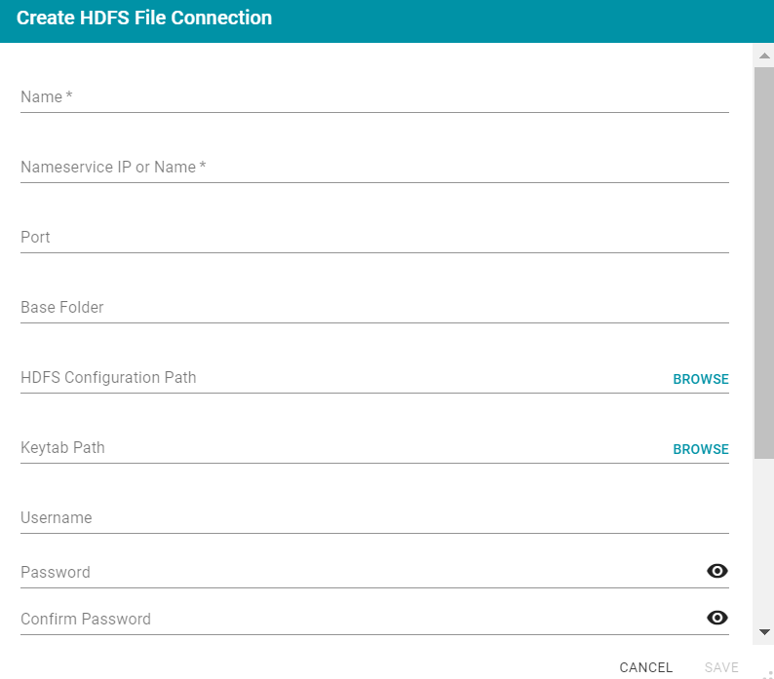Click the dialog resize grip corner
Screen dimensions: 774x679
[x=767, y=673]
